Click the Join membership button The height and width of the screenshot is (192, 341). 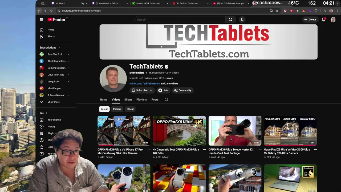tap(163, 90)
